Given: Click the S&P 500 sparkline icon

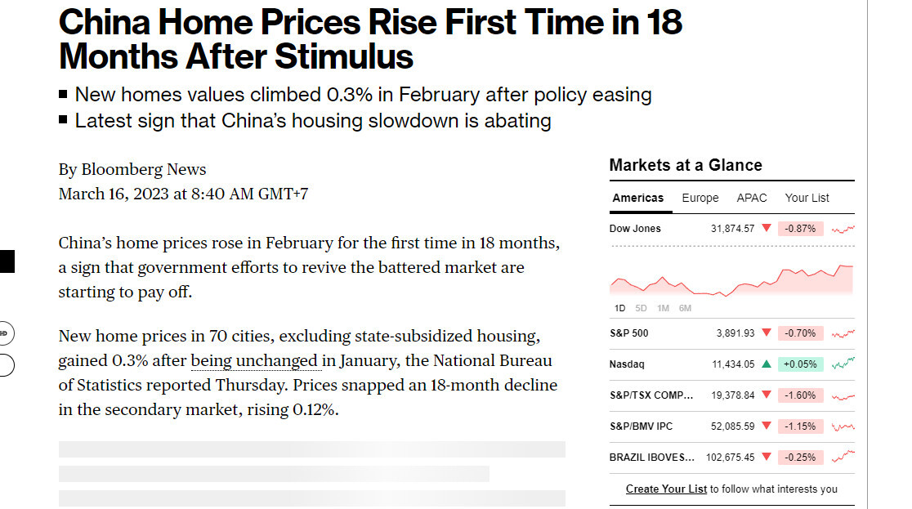Looking at the screenshot, I should pos(843,333).
